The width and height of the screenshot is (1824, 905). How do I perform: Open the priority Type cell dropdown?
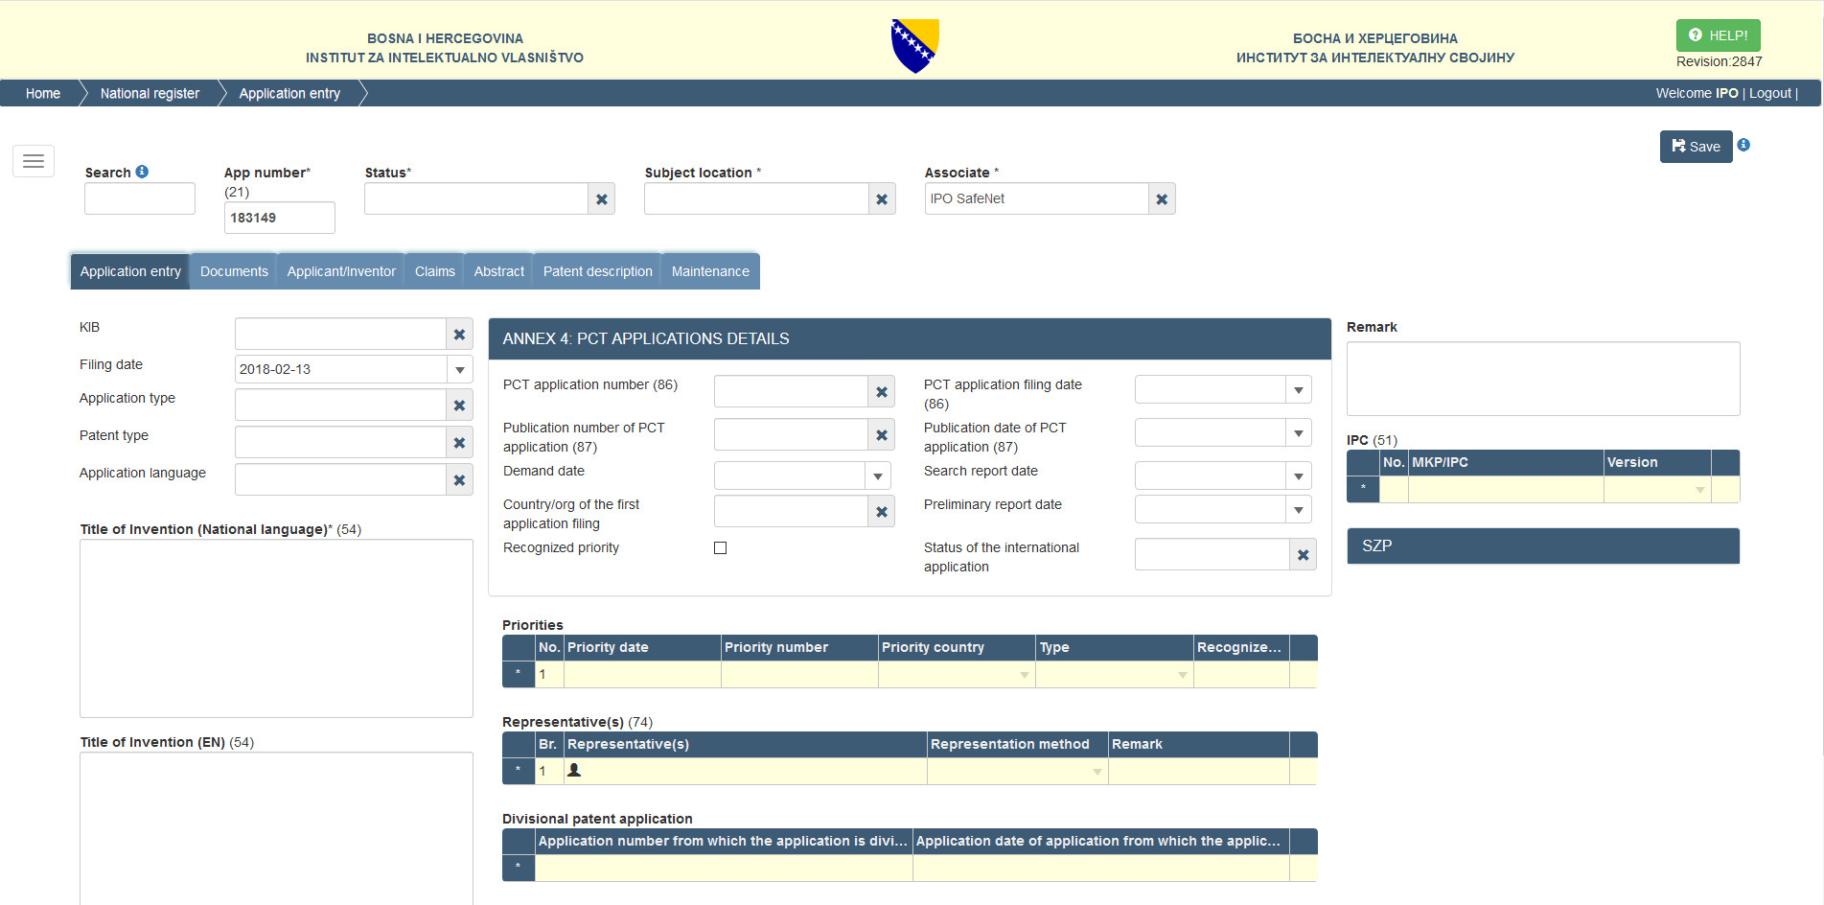point(1183,675)
